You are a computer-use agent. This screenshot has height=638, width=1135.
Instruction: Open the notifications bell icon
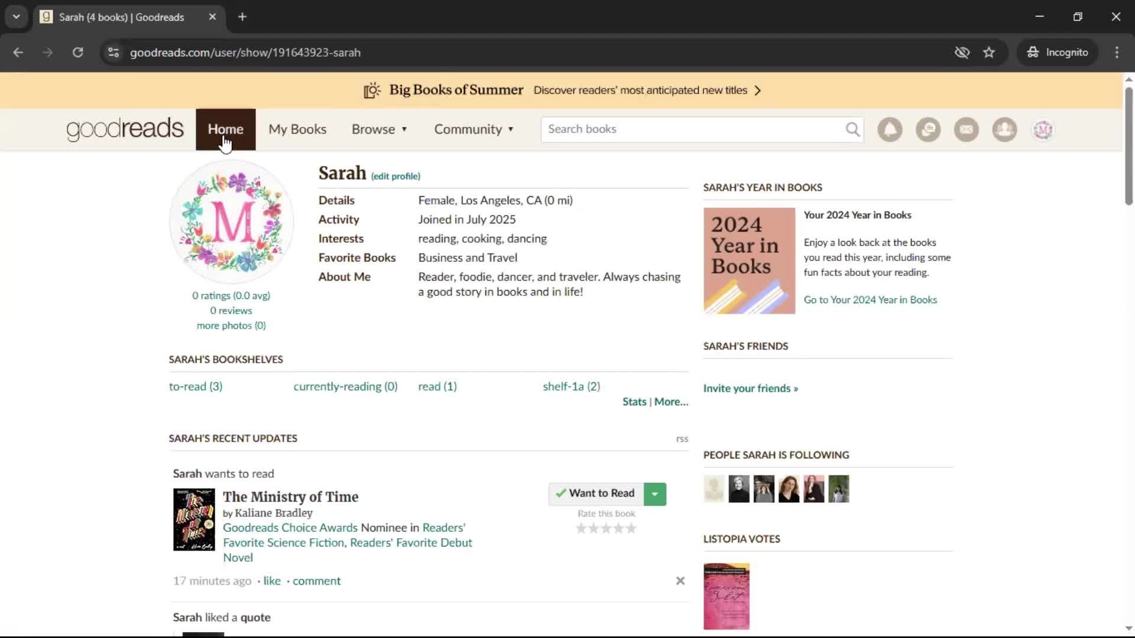[890, 129]
